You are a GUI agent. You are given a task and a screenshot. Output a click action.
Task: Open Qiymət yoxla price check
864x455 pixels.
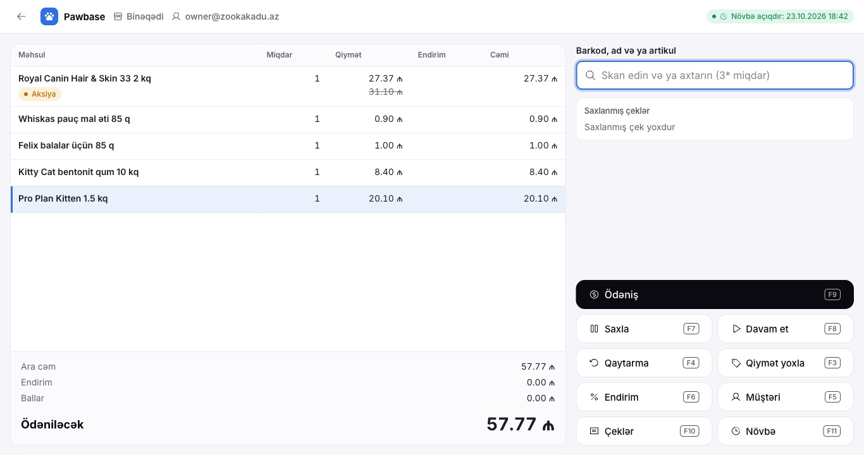(x=786, y=363)
